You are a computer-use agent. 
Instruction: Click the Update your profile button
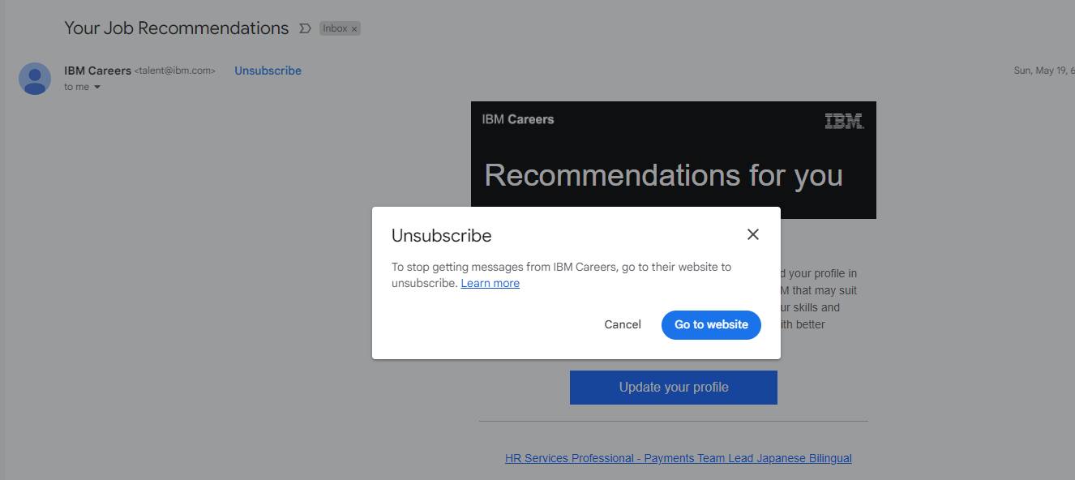point(674,388)
